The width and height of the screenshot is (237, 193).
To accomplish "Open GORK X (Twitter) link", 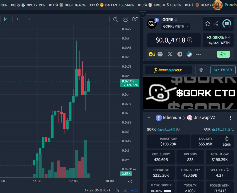I will [x=170, y=54].
